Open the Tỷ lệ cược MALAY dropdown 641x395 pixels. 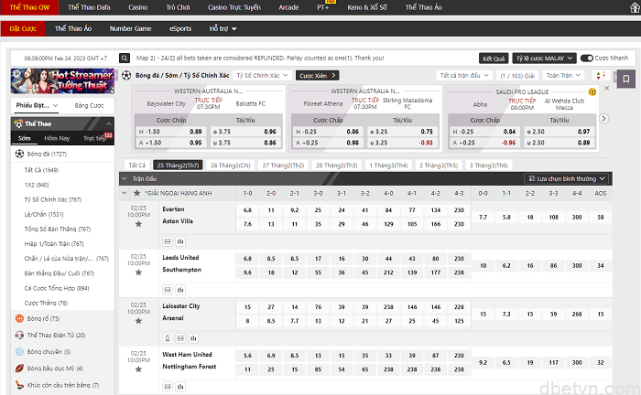pyautogui.click(x=544, y=59)
